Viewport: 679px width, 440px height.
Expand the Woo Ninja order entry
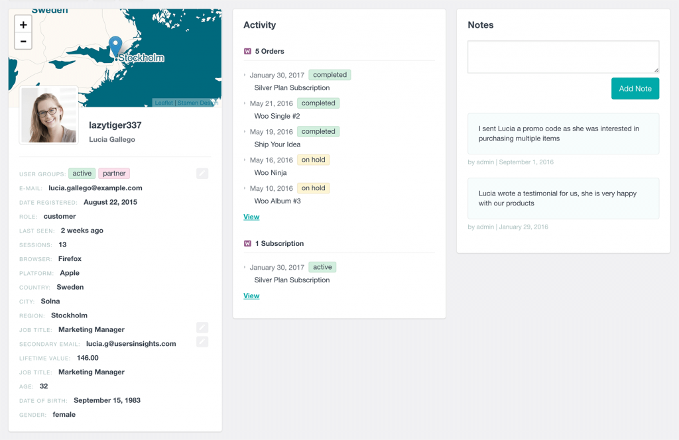(x=244, y=160)
